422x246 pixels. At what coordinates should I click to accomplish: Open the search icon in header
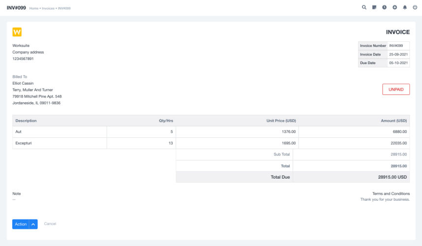(x=364, y=8)
